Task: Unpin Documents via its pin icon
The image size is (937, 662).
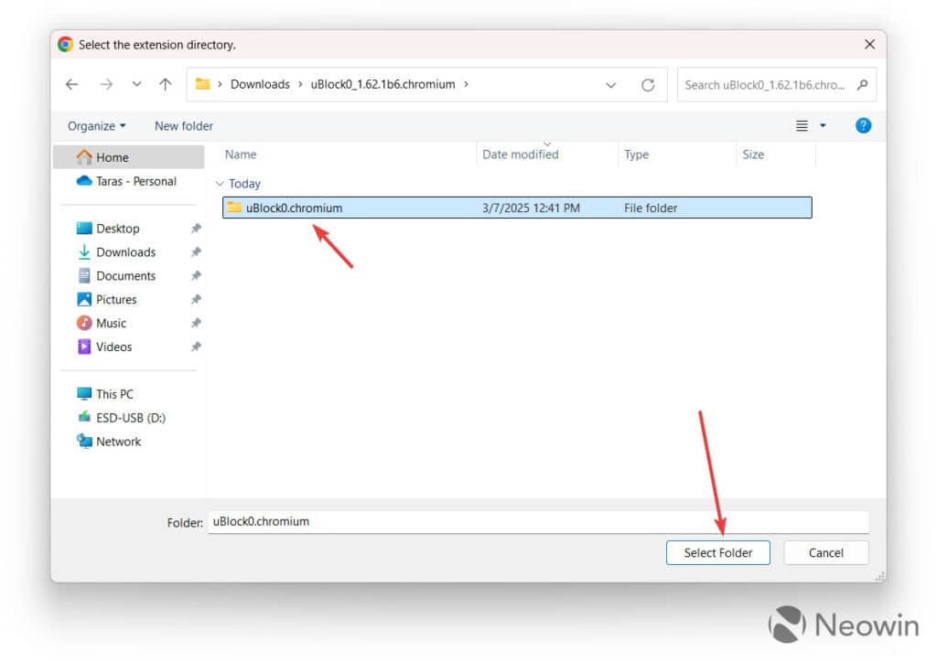Action: pos(196,276)
